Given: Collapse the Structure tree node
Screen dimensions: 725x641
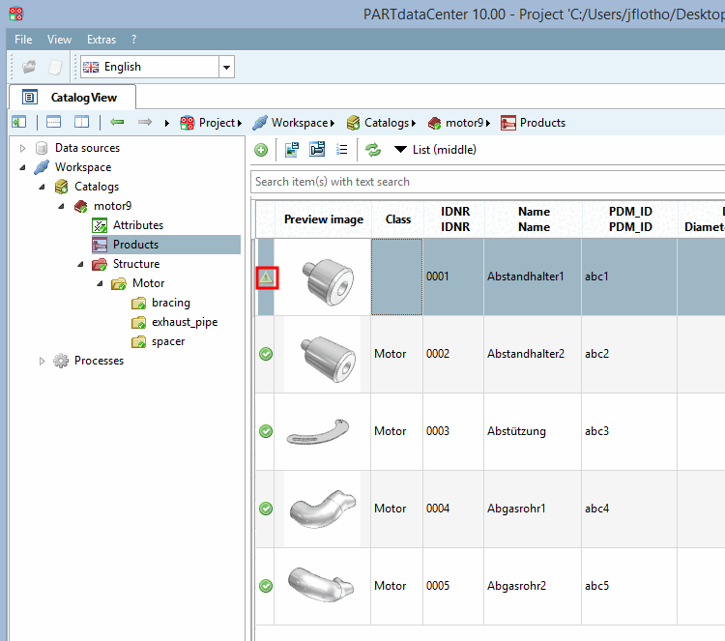Looking at the screenshot, I should [x=80, y=264].
